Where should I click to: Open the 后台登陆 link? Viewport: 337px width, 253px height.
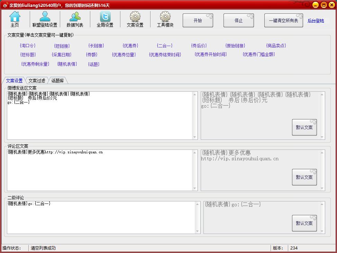316,21
